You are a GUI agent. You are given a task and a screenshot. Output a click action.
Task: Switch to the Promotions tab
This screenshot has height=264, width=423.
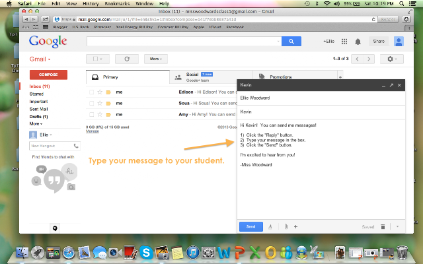click(x=295, y=77)
